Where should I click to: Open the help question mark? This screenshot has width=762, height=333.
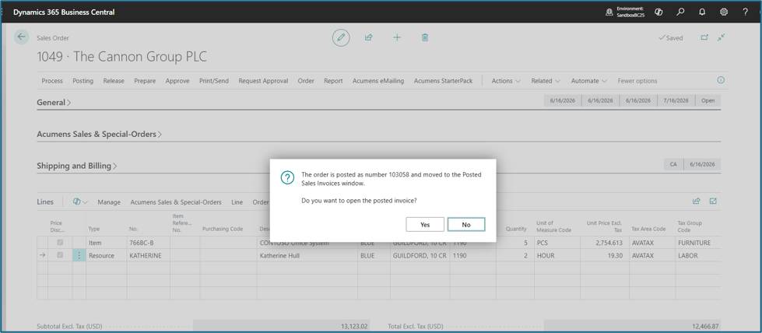(746, 12)
